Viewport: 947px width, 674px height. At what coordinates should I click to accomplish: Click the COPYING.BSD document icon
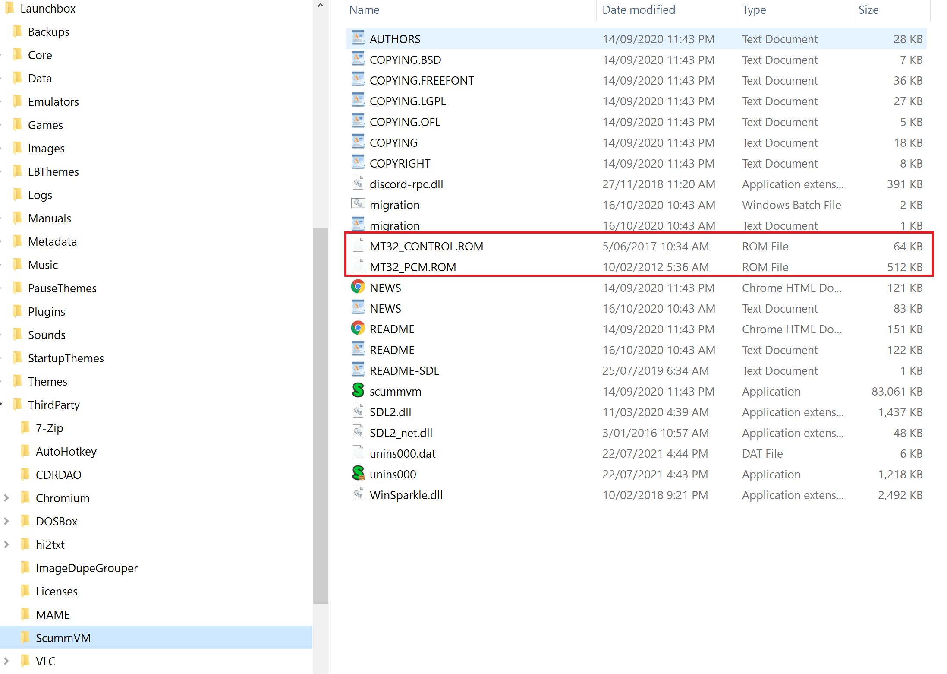358,59
